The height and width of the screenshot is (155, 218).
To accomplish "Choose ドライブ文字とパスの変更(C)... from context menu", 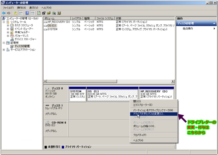I will pos(149,114).
